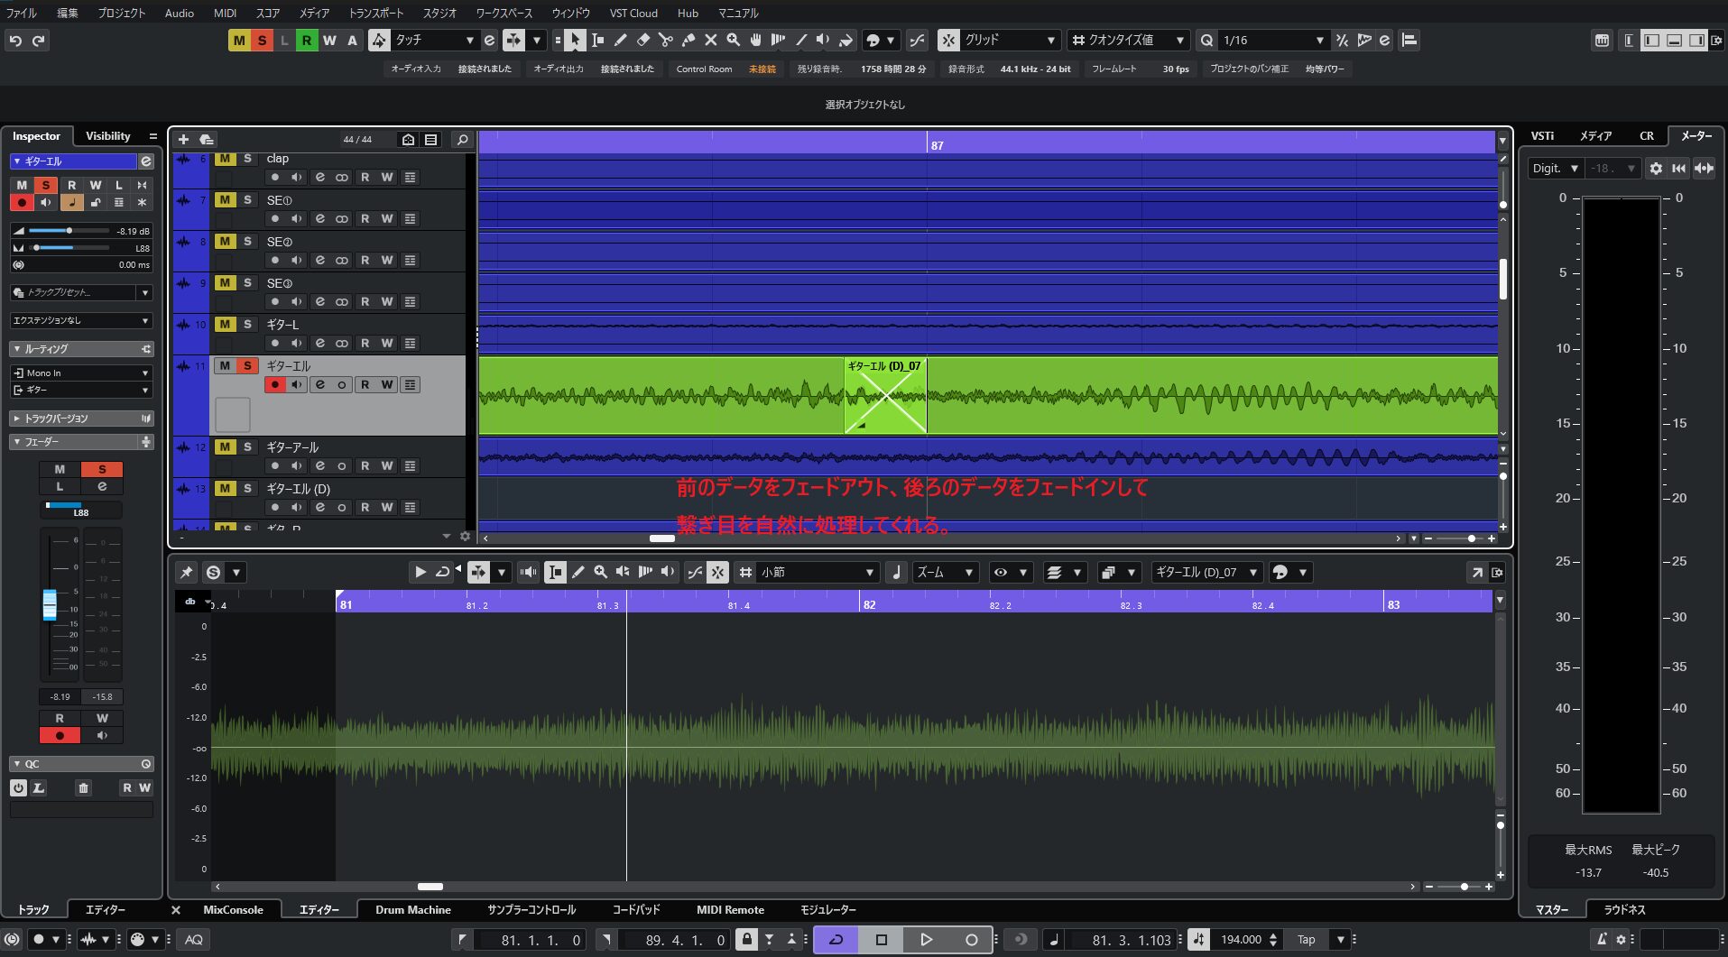1728x957 pixels.
Task: Open the トランスポート menu
Action: [375, 13]
